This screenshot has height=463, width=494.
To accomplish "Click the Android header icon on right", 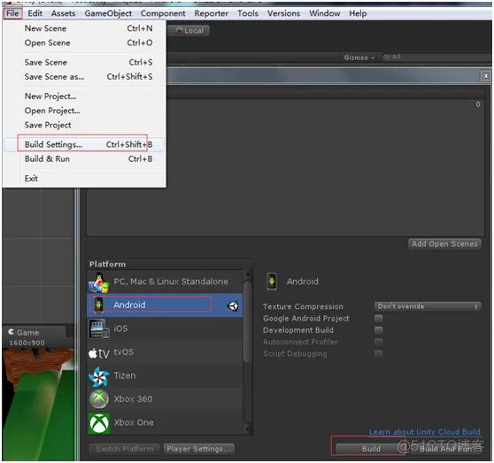I will [272, 282].
